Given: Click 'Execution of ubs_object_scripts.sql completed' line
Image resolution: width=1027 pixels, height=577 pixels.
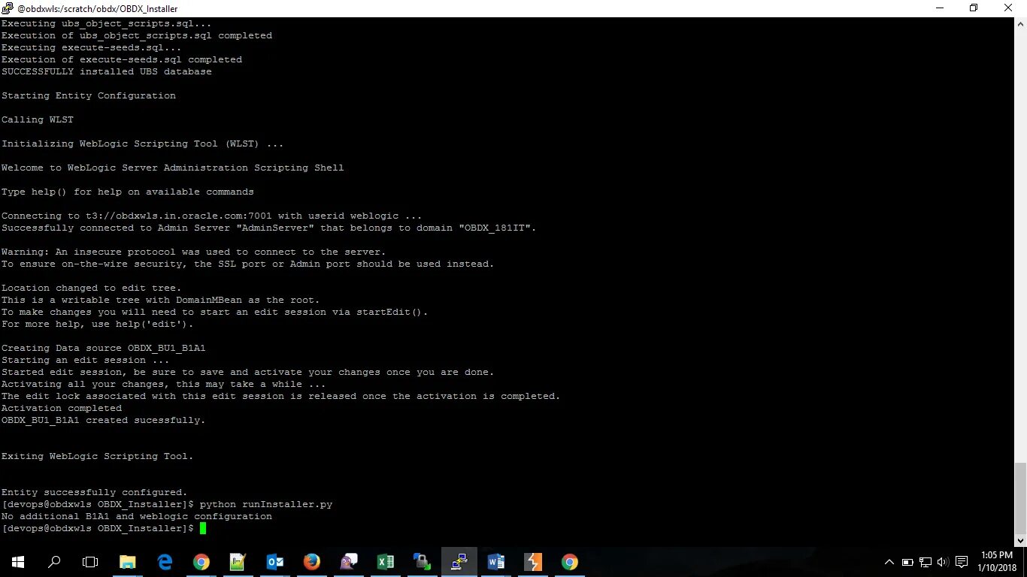Looking at the screenshot, I should click(x=136, y=35).
